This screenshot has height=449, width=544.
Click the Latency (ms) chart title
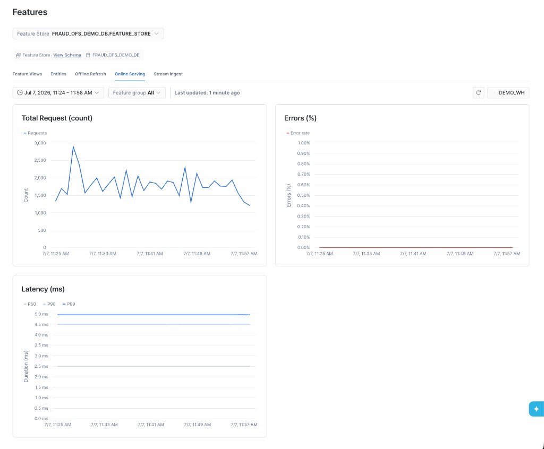[x=43, y=289]
